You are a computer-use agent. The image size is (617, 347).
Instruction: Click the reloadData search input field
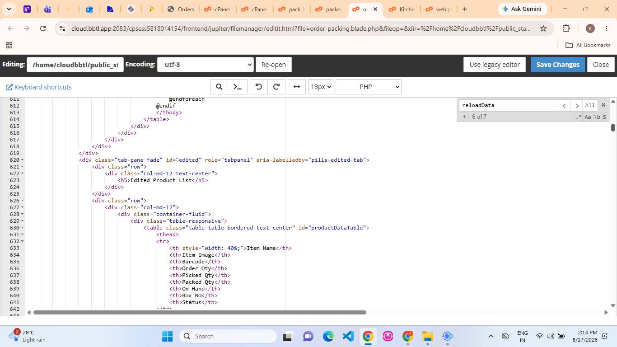[x=509, y=105]
